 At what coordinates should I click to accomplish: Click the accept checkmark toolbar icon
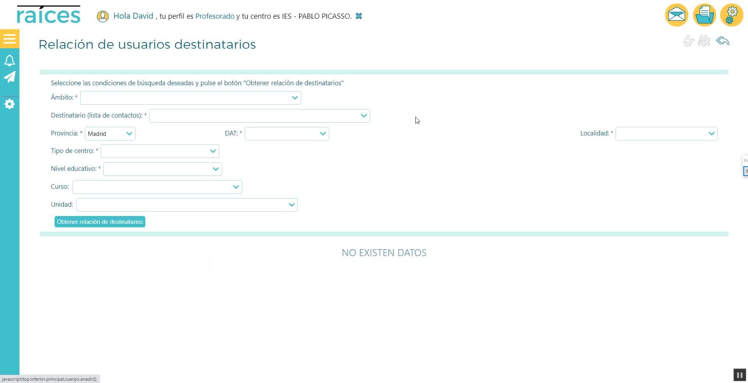[689, 41]
